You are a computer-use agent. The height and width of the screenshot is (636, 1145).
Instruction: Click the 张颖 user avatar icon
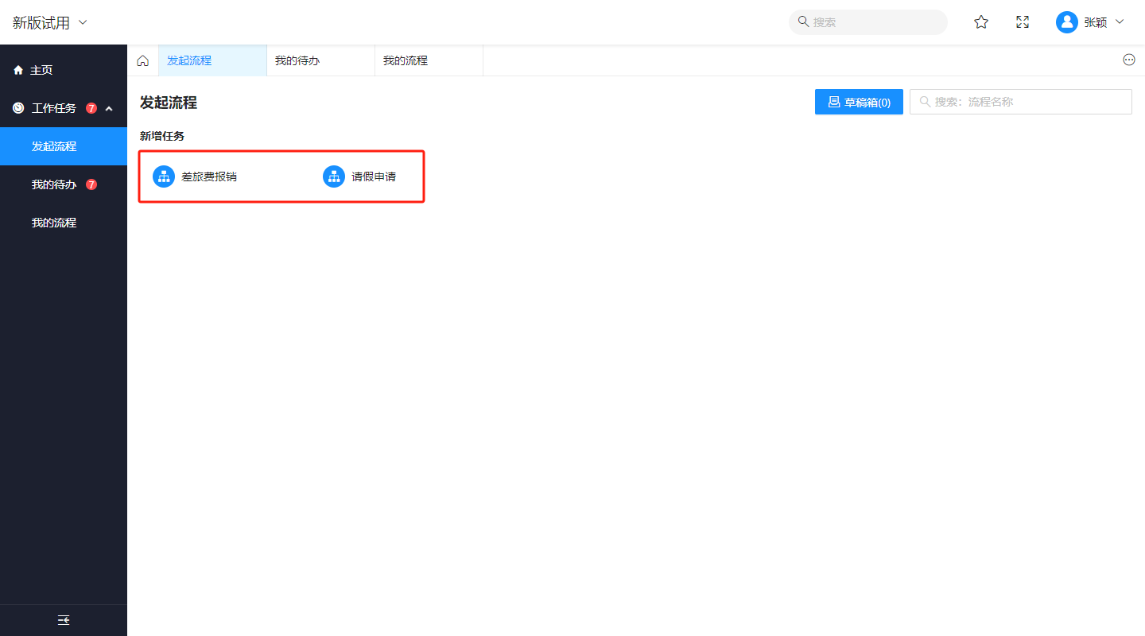pyautogui.click(x=1066, y=22)
